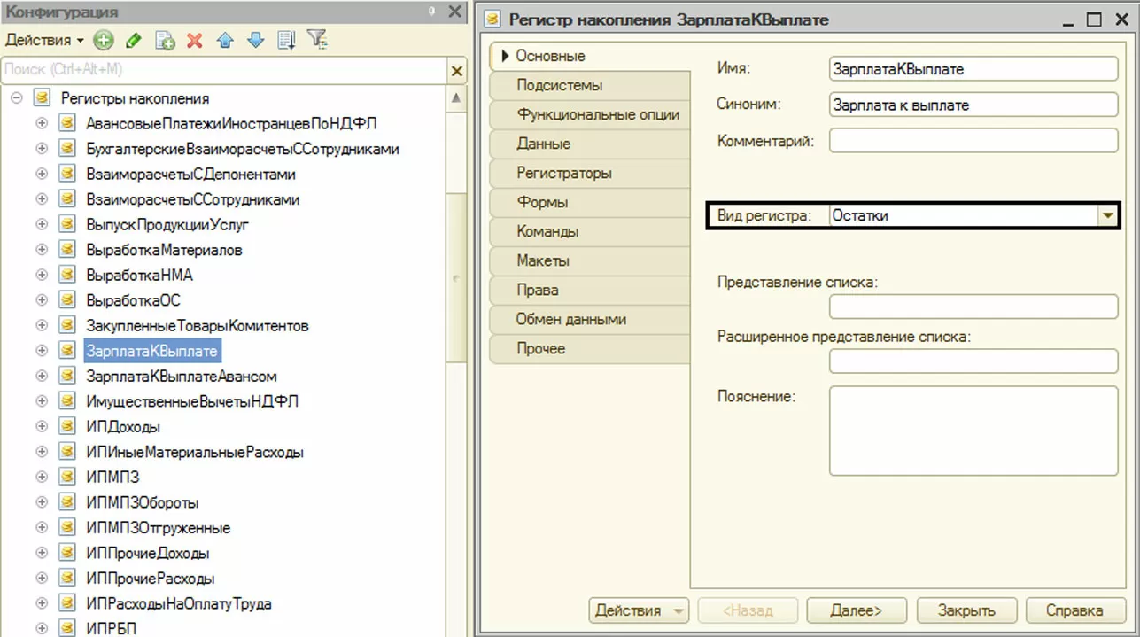This screenshot has height=637, width=1140.
Task: Expand the ВзаиморасчетыССотрудниками node
Action: click(x=42, y=199)
